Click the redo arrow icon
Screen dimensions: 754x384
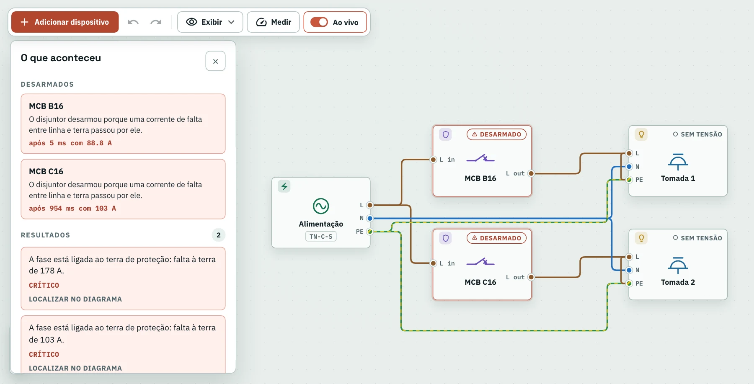tap(156, 22)
